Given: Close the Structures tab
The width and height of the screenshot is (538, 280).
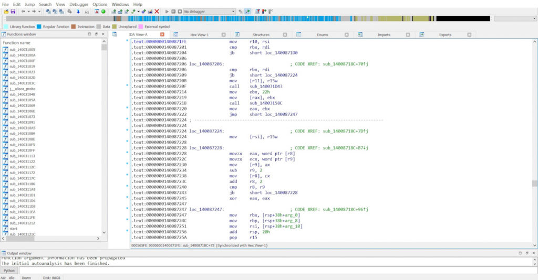Looking at the screenshot, I should pos(285,35).
